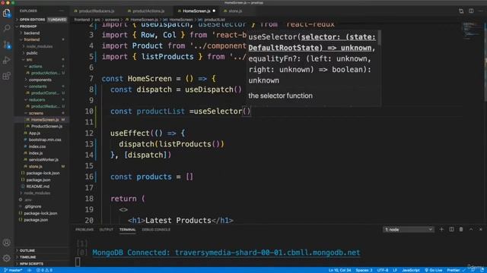Viewport: 487px width, 273px height.
Task: Expand the OPEN EDITORS section
Action: (32, 20)
